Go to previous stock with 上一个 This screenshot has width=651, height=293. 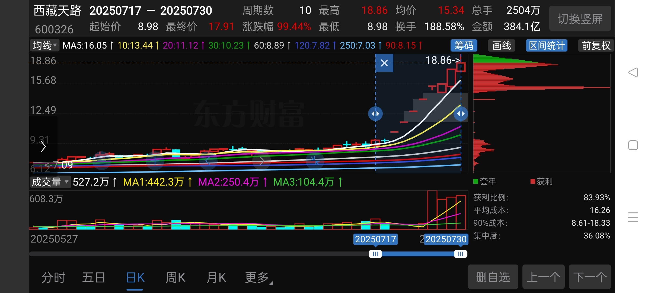tap(543, 277)
